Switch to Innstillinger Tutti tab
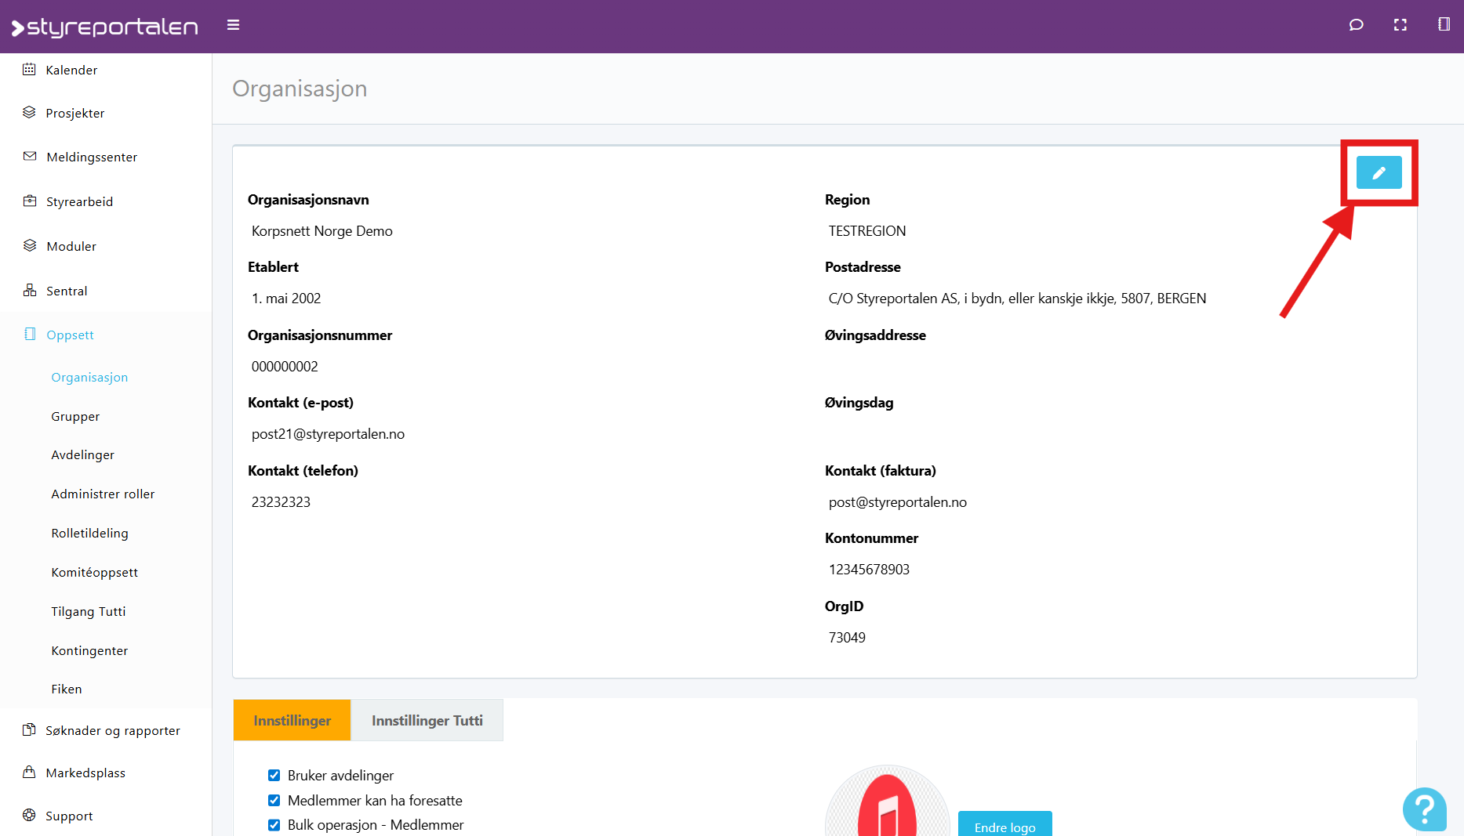The height and width of the screenshot is (836, 1464). coord(427,720)
